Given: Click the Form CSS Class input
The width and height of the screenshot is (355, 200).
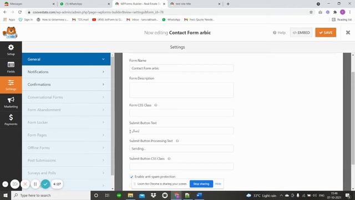Looking at the screenshot, I should [x=181, y=113].
